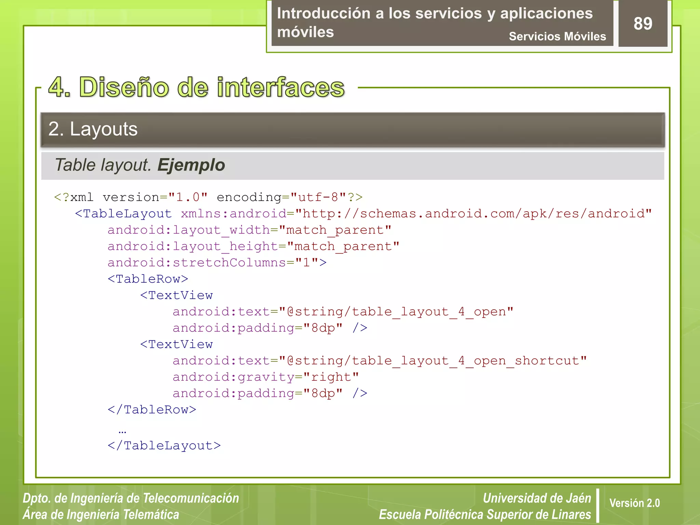Image resolution: width=700 pixels, height=525 pixels.
Task: Select the header 'Introducción a los servicios y aplicaciones móviles'
Action: pyautogui.click(x=435, y=23)
